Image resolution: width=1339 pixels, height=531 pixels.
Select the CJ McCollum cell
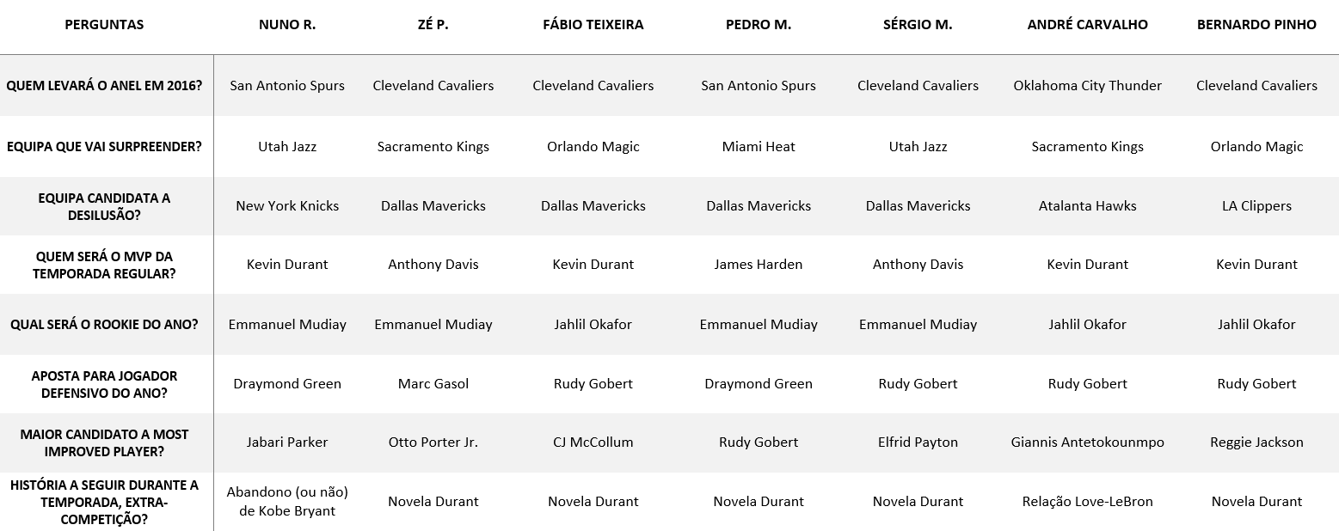point(593,442)
